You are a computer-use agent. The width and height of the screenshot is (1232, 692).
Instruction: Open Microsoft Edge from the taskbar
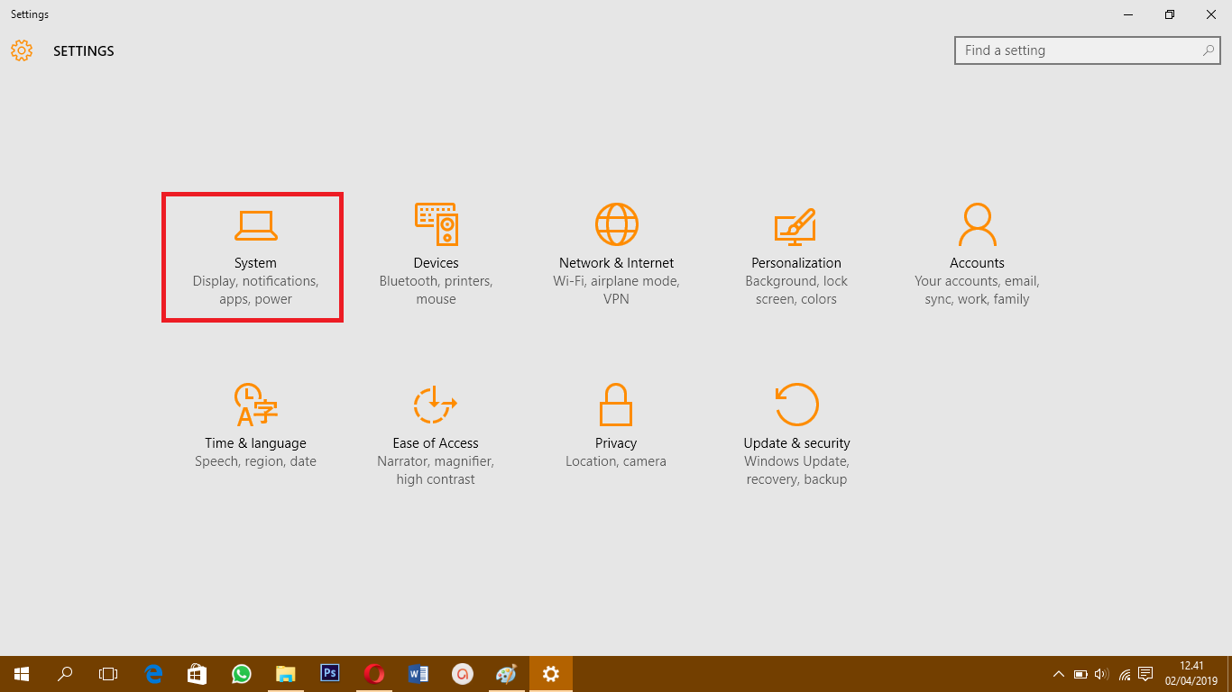tap(153, 673)
